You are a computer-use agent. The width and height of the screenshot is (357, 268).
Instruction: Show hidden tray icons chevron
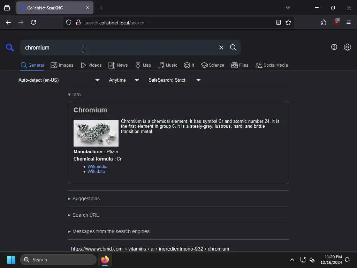click(x=292, y=260)
